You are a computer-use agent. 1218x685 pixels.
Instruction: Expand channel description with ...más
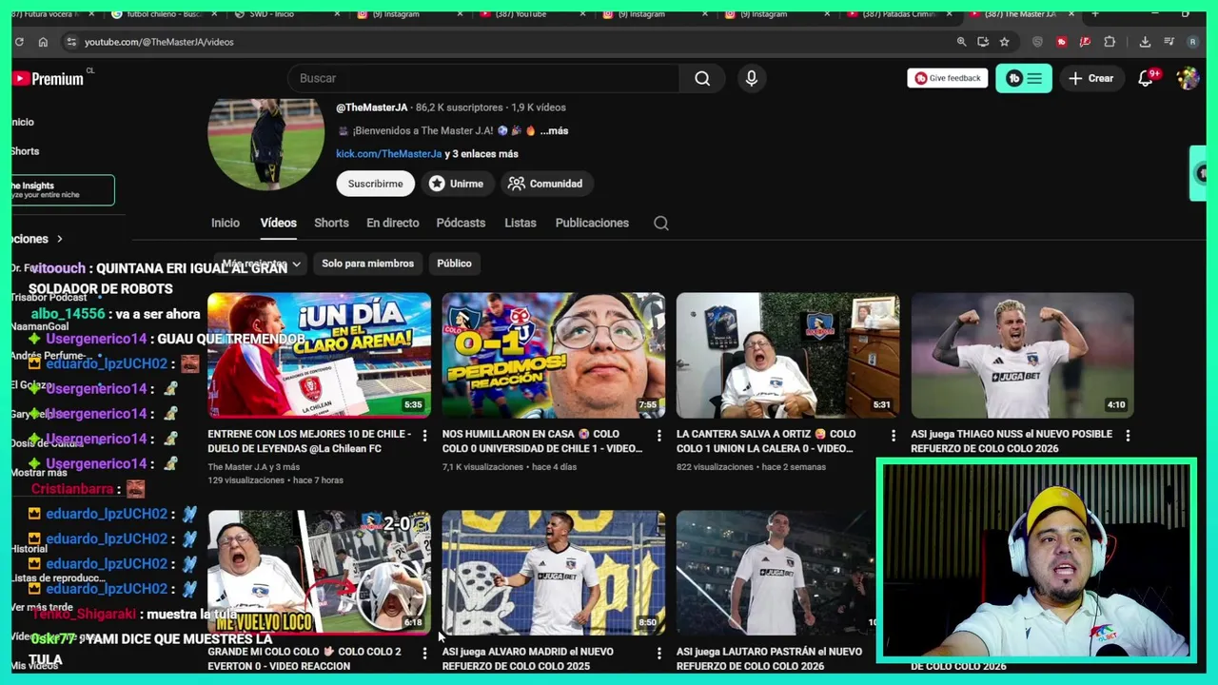tap(555, 131)
